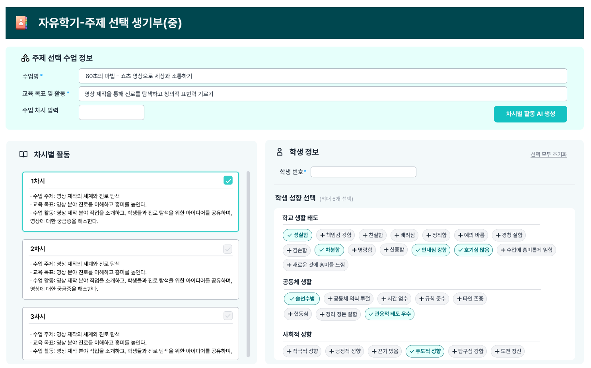Click the 차시별 활동 list scrollbar
Image resolution: width=591 pixels, height=368 pixels.
coord(248,264)
